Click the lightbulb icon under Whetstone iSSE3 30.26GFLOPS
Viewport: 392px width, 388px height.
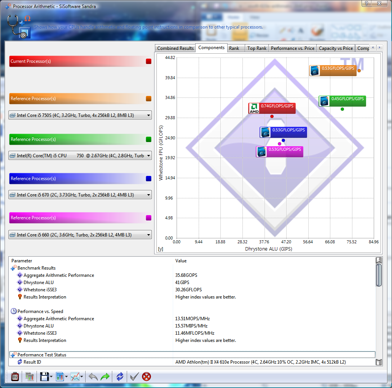20,297
